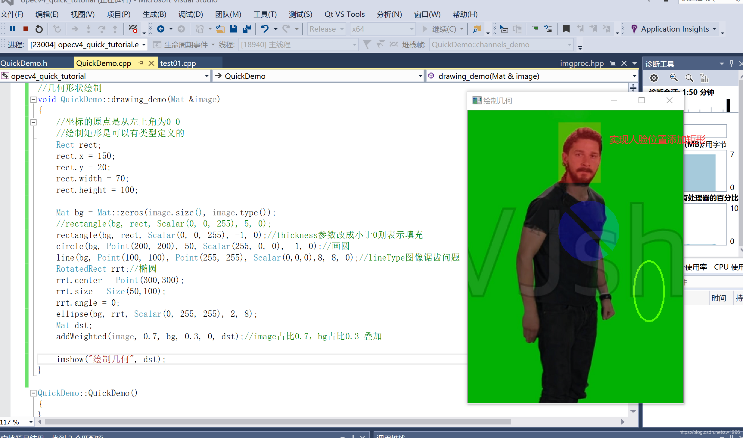Collapse the QuickDemo constructor outline box
Viewport: 743px width, 438px height.
point(34,393)
